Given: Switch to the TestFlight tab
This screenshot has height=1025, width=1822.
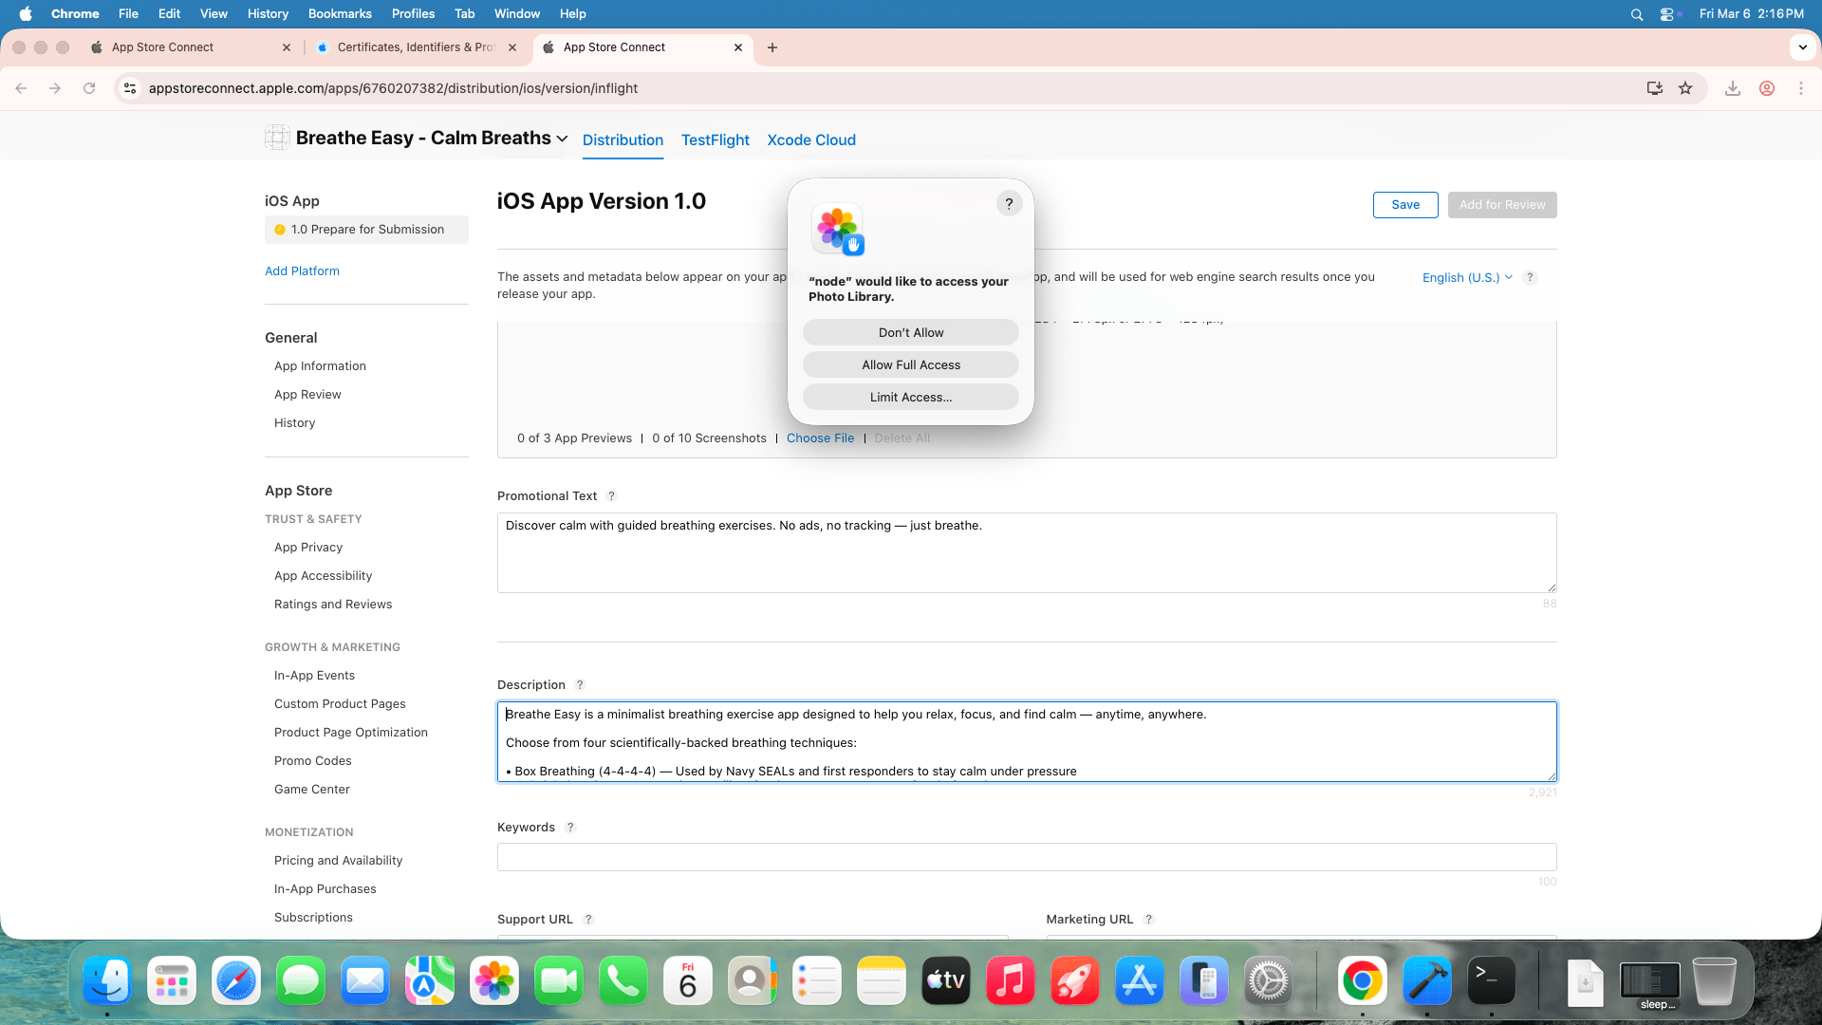Looking at the screenshot, I should (x=715, y=140).
